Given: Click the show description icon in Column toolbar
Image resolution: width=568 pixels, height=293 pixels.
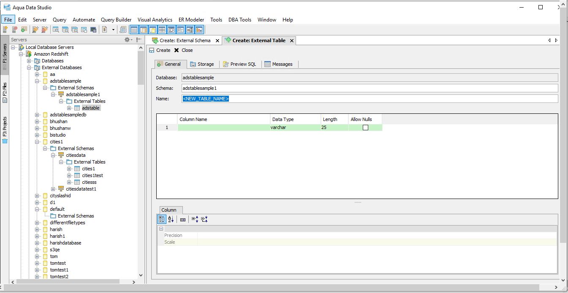Looking at the screenshot, I should point(182,219).
